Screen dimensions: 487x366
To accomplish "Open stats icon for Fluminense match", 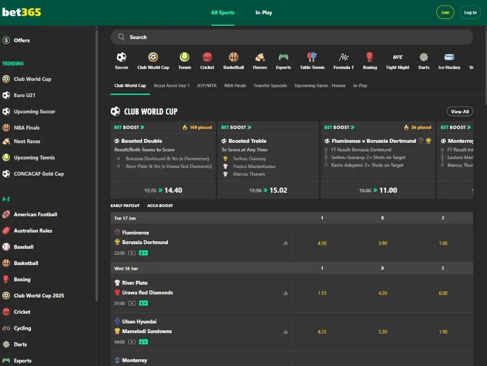I will 285,243.
